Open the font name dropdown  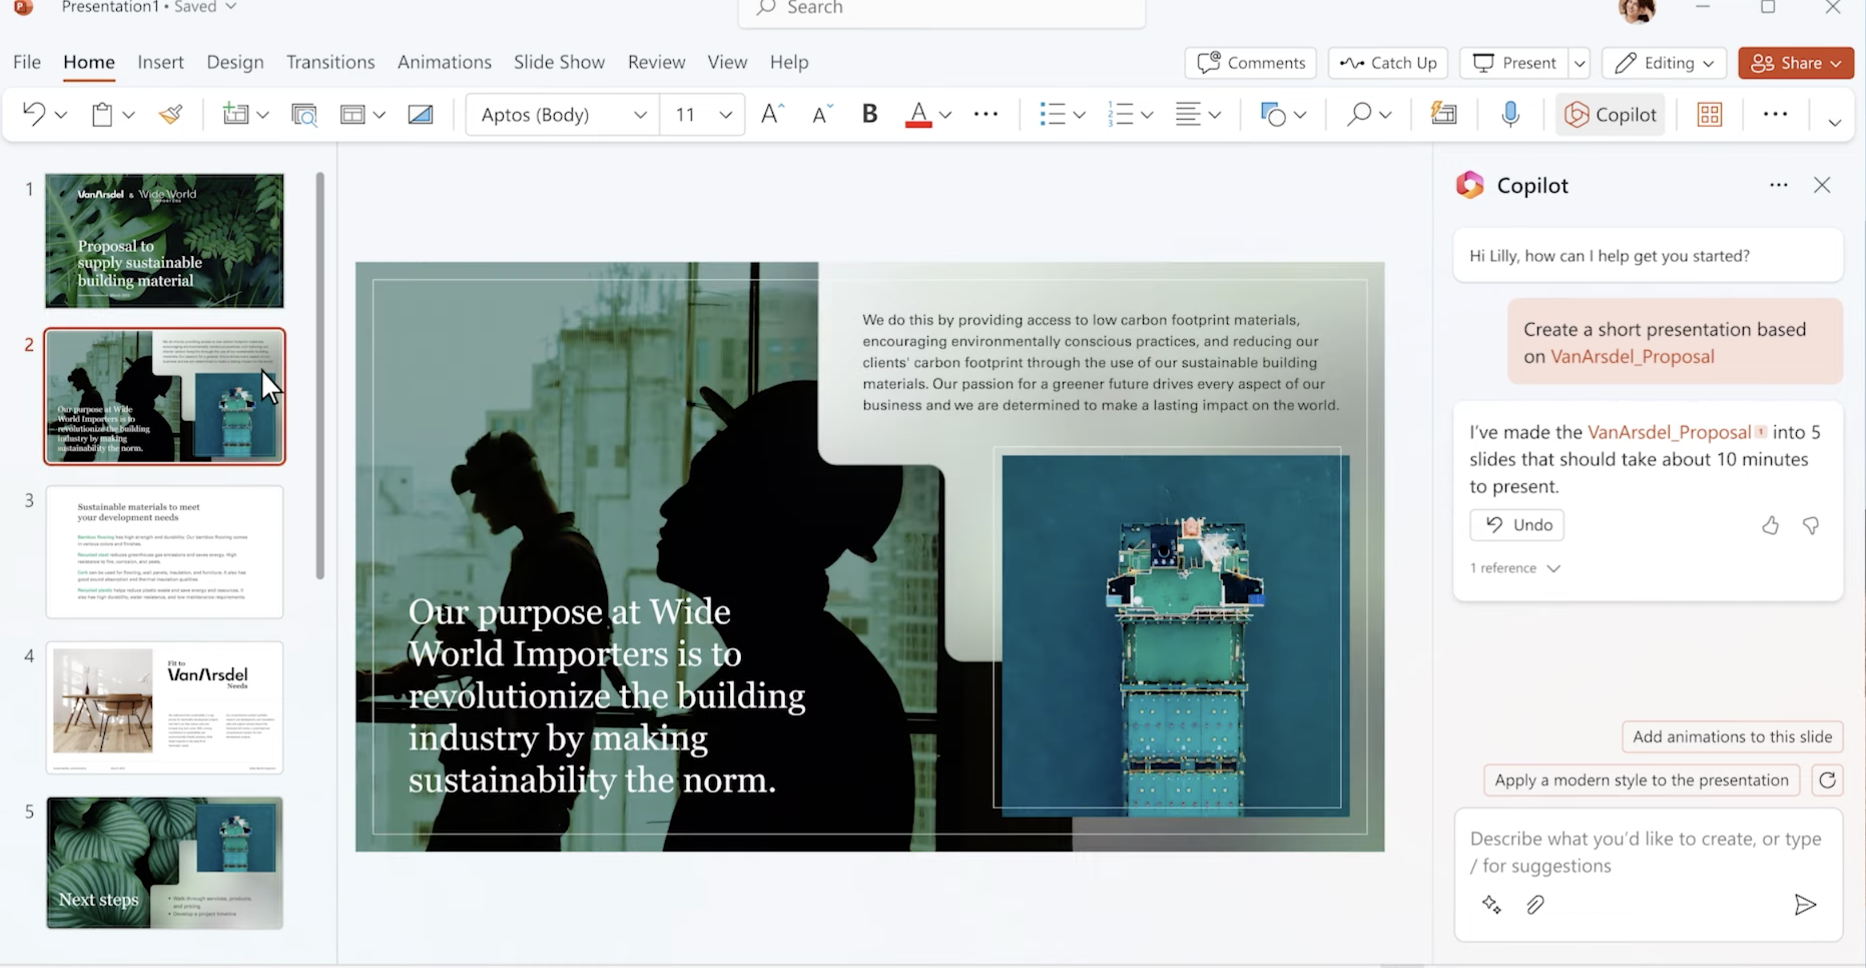[639, 114]
